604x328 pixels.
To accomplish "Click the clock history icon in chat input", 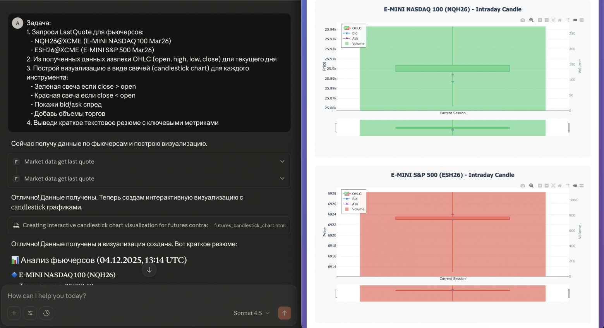I will point(46,313).
